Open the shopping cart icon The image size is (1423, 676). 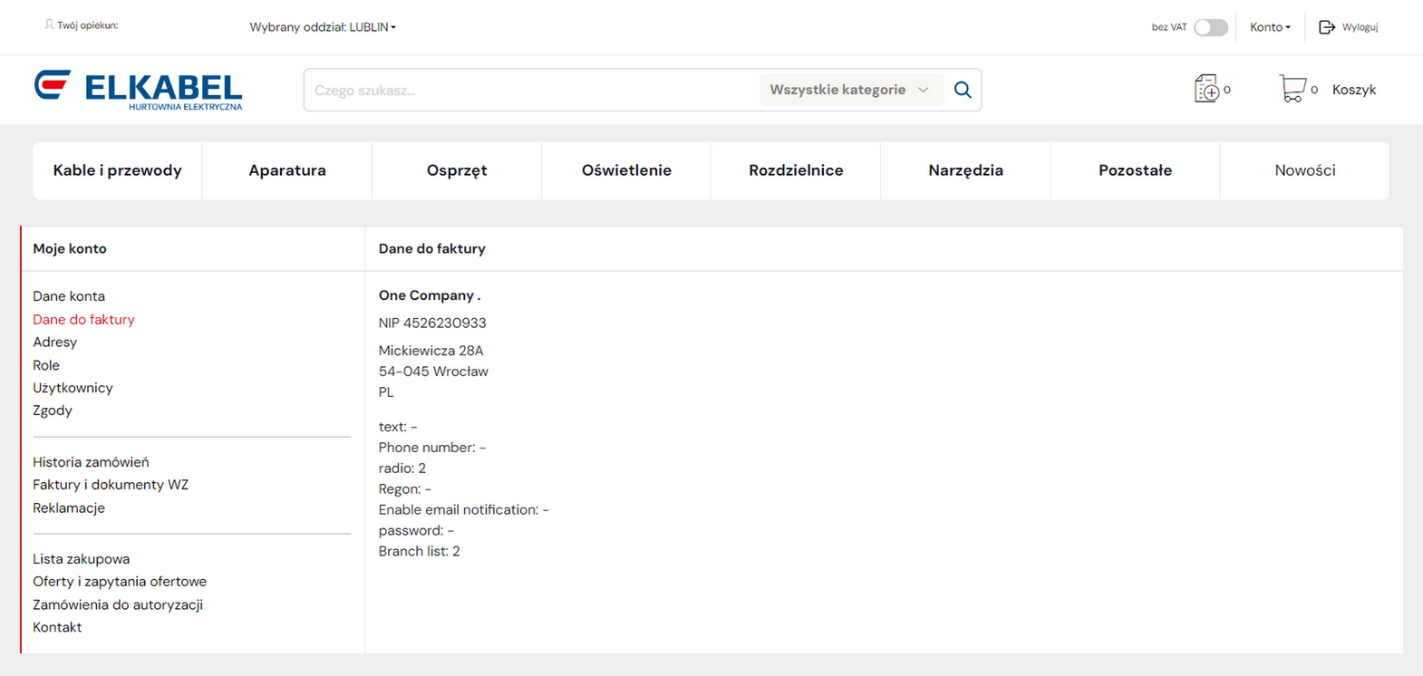(x=1292, y=89)
